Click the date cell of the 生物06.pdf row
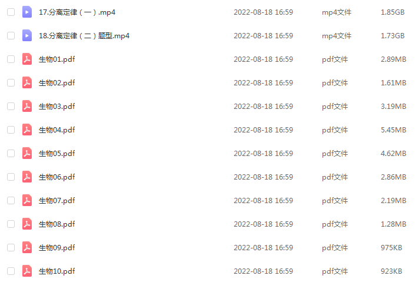Image resolution: width=419 pixels, height=282 pixels. [263, 177]
